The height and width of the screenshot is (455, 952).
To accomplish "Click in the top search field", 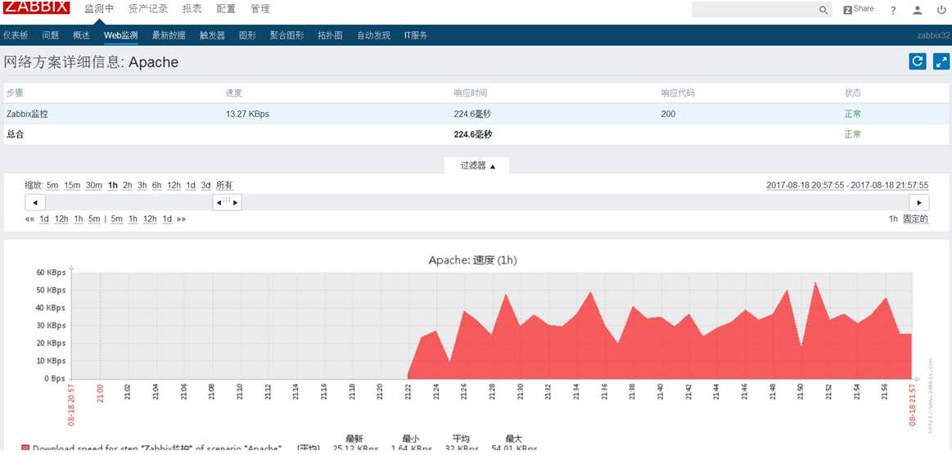I will pyautogui.click(x=754, y=10).
